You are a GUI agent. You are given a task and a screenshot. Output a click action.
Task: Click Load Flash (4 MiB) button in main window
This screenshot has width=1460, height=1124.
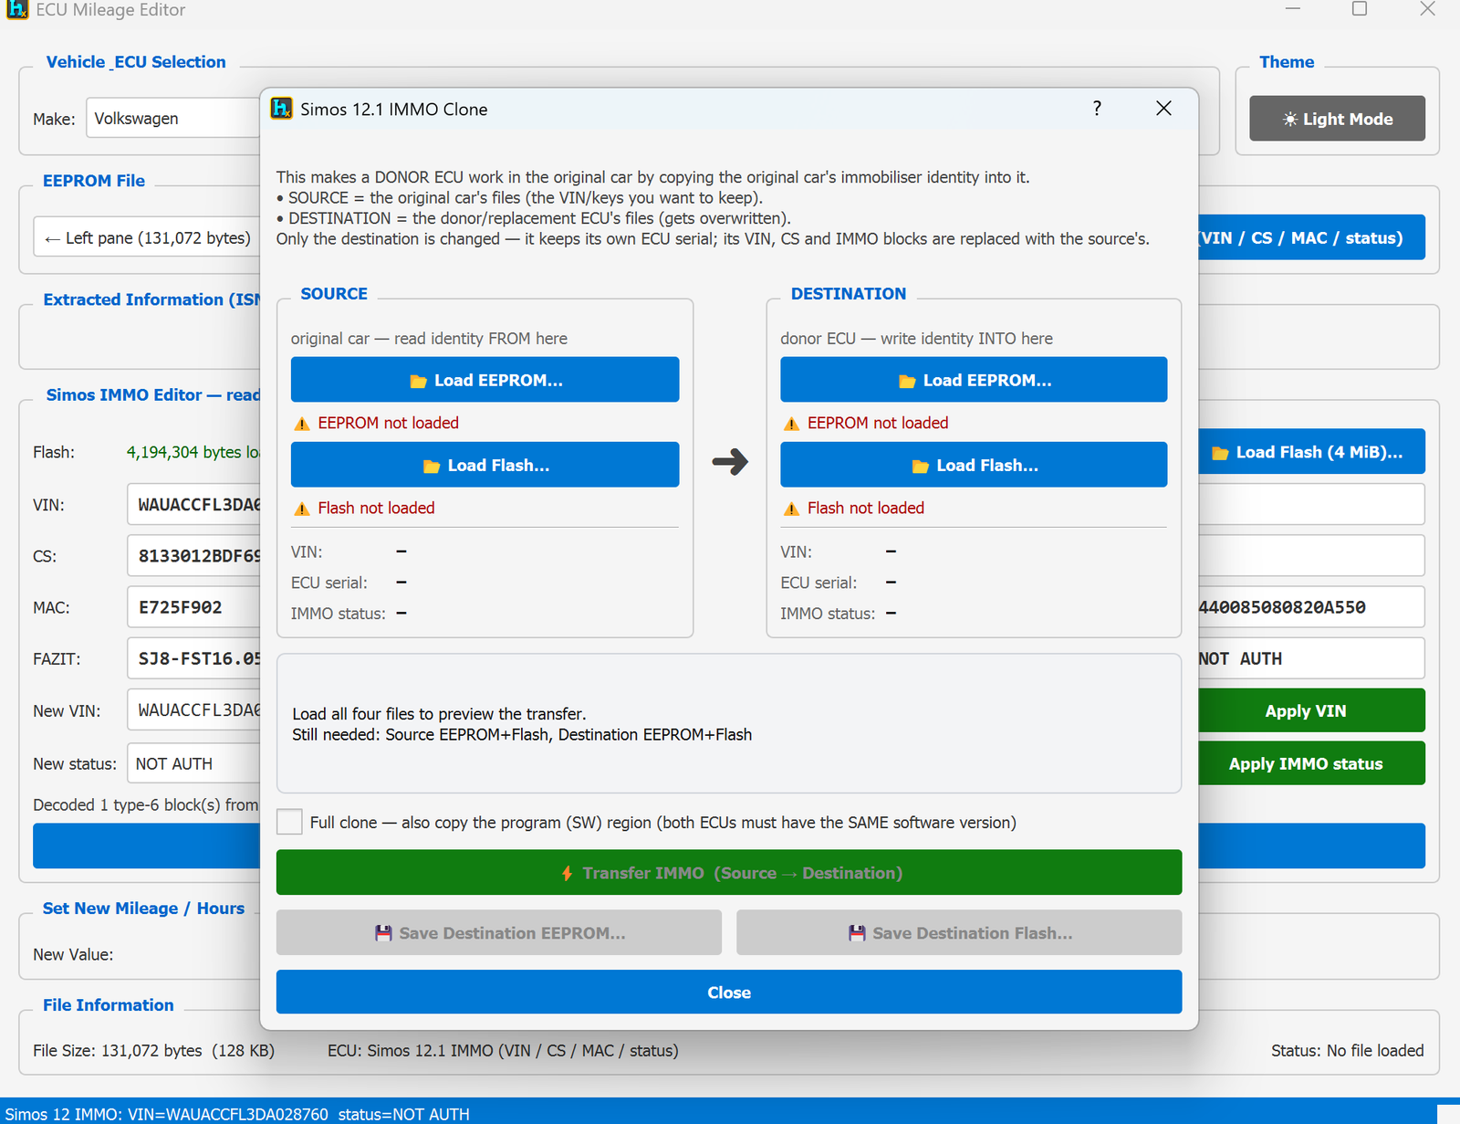click(x=1311, y=451)
